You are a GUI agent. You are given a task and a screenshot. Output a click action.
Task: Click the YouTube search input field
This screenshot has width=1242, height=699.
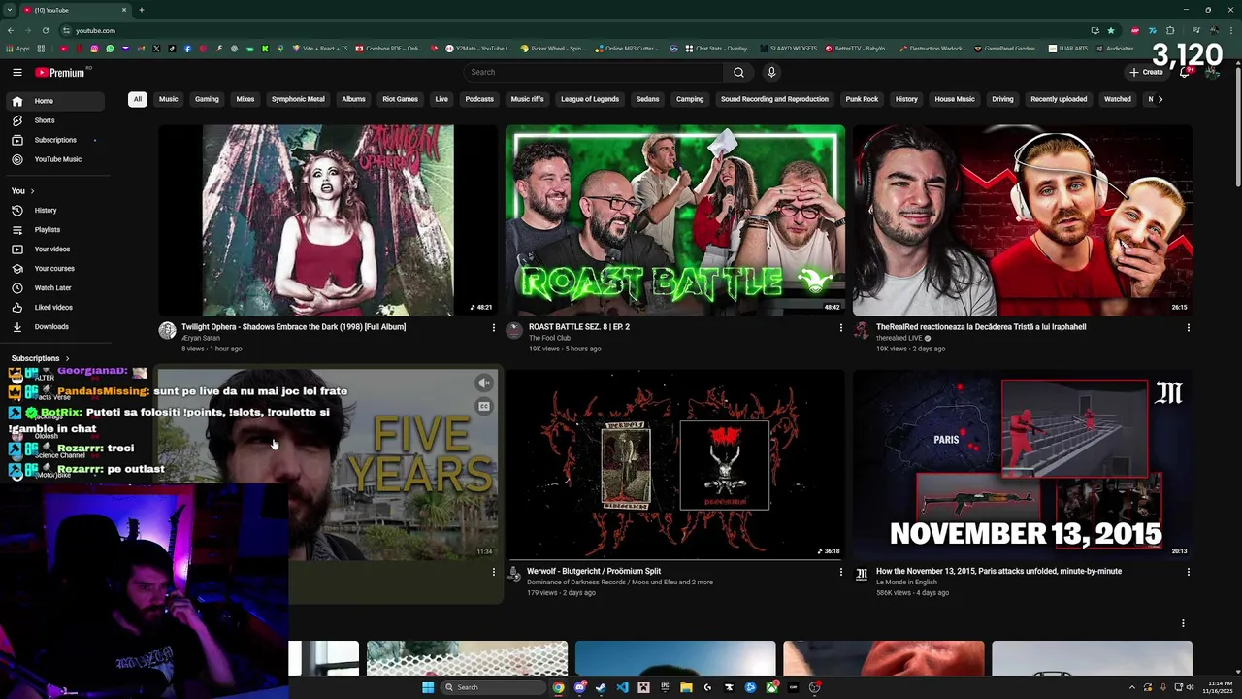pos(594,72)
